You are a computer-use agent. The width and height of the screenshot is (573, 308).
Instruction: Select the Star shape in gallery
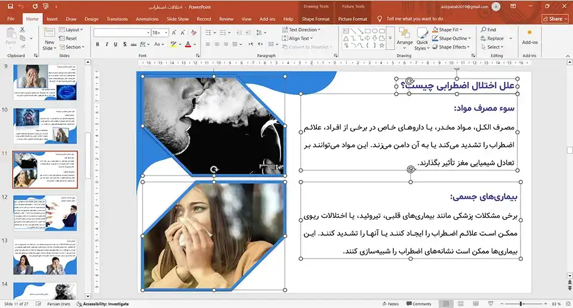coord(382,45)
